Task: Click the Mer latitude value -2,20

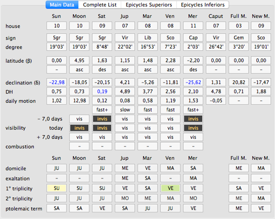Action: click(193, 61)
